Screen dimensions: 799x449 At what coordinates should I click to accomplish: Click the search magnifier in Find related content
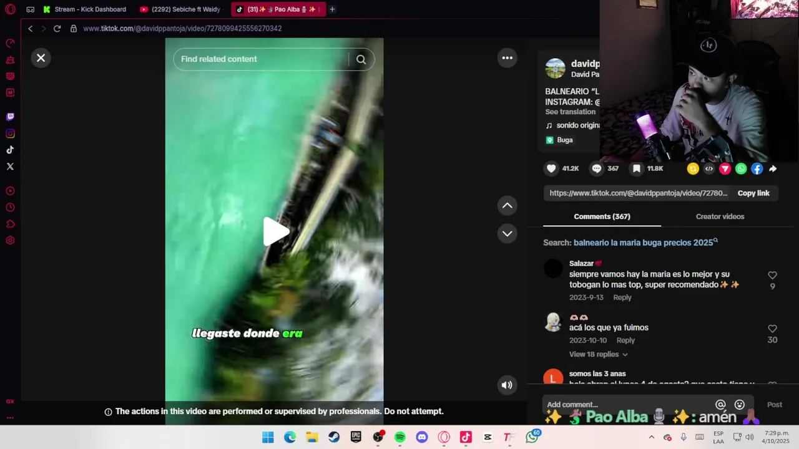(361, 59)
